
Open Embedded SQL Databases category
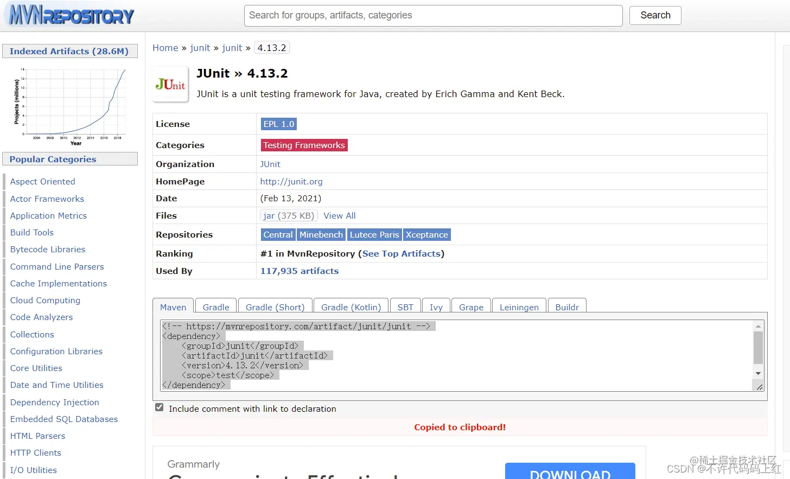tap(64, 419)
